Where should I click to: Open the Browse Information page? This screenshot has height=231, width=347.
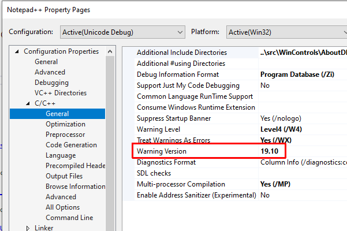click(x=75, y=187)
